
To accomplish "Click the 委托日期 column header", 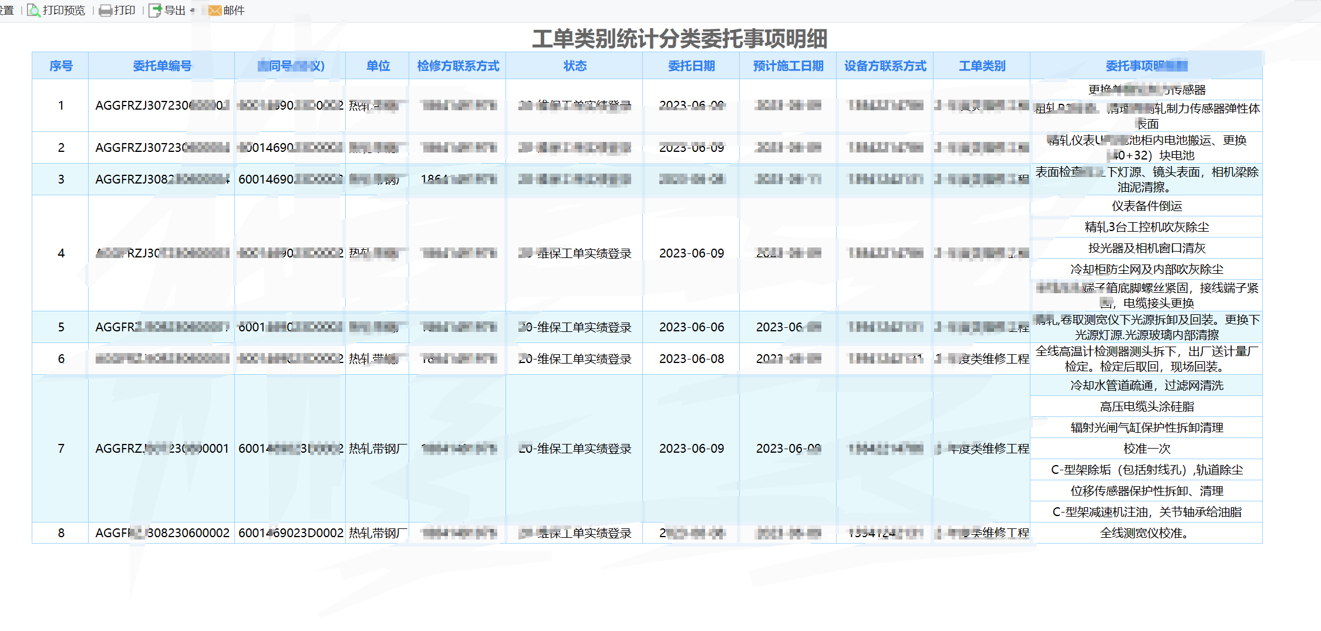I will [x=692, y=66].
